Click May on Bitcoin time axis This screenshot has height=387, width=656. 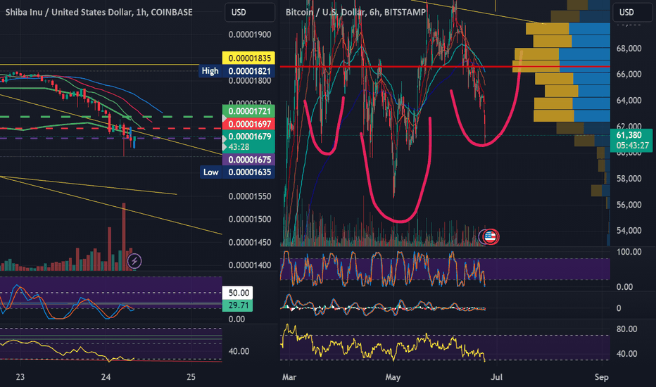(x=393, y=376)
